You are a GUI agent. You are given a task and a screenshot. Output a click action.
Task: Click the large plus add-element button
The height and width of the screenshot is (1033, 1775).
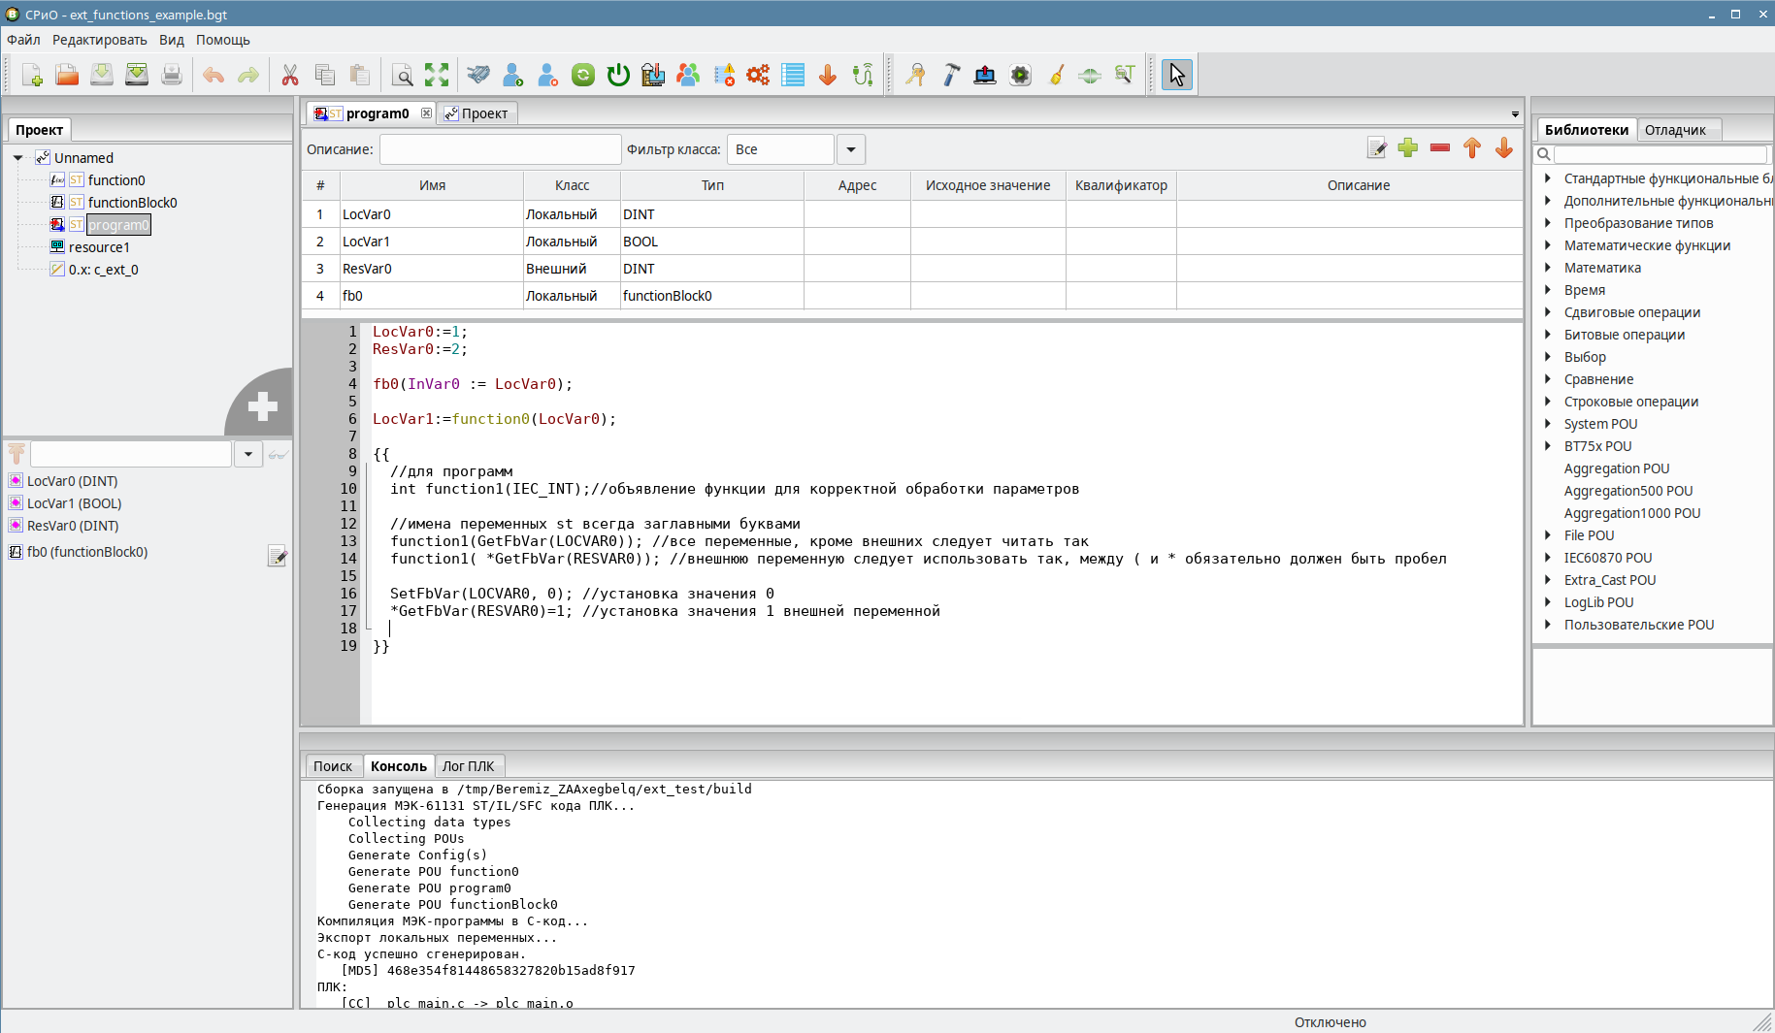click(262, 406)
